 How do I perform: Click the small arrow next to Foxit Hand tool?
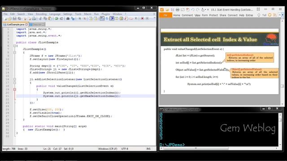click(x=205, y=9)
